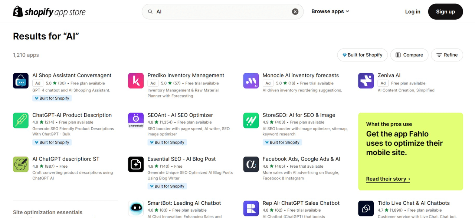This screenshot has width=475, height=218.
Task: Open the Browse apps dropdown
Action: (330, 11)
